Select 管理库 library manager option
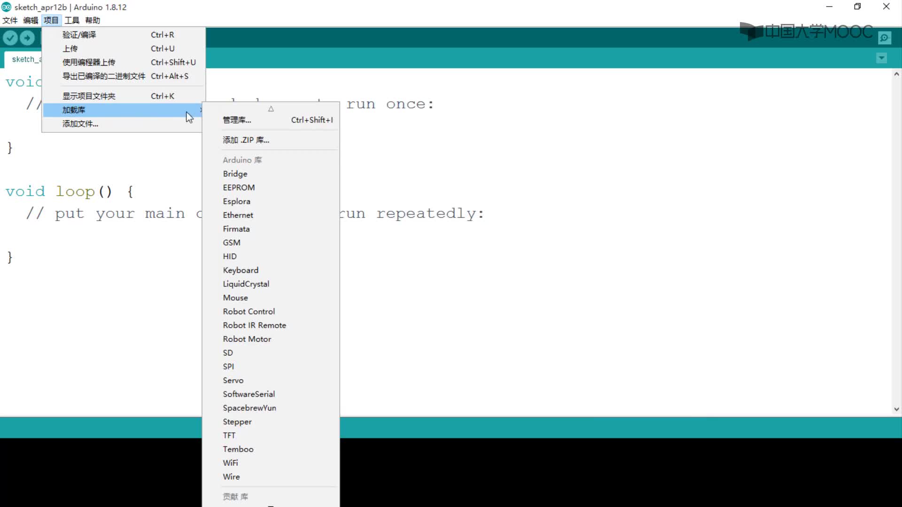The image size is (902, 507). [237, 120]
